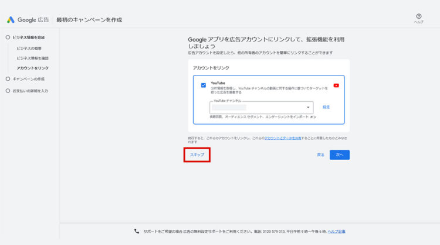Click the Google Ads logo icon
Viewport: 440px width, 245px height.
pos(11,20)
